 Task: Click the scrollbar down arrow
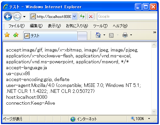pyautogui.click(x=154, y=112)
